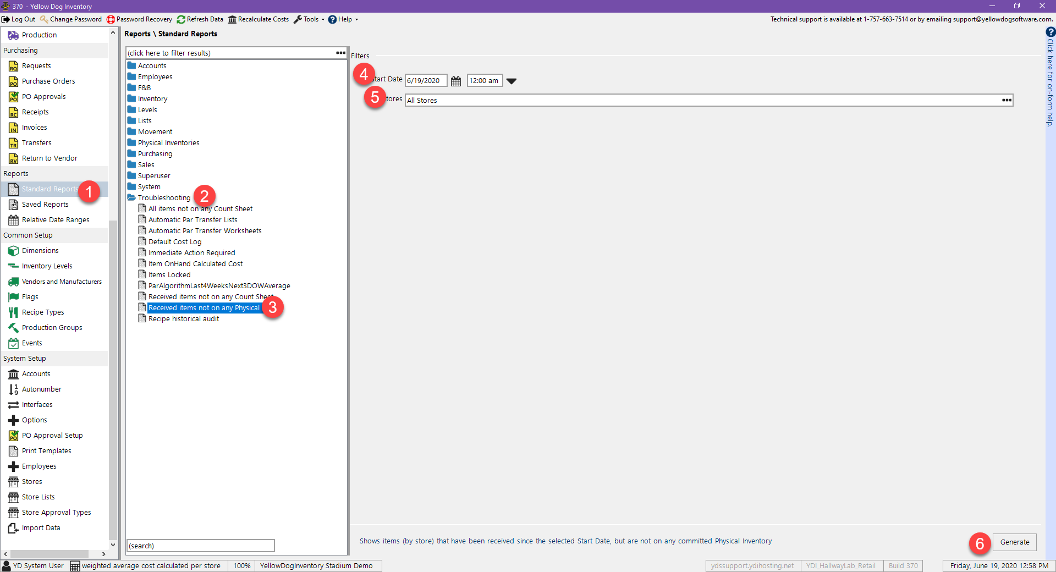Viewport: 1056px width, 572px height.
Task: Open the Tools dropdown menu
Action: click(309, 19)
